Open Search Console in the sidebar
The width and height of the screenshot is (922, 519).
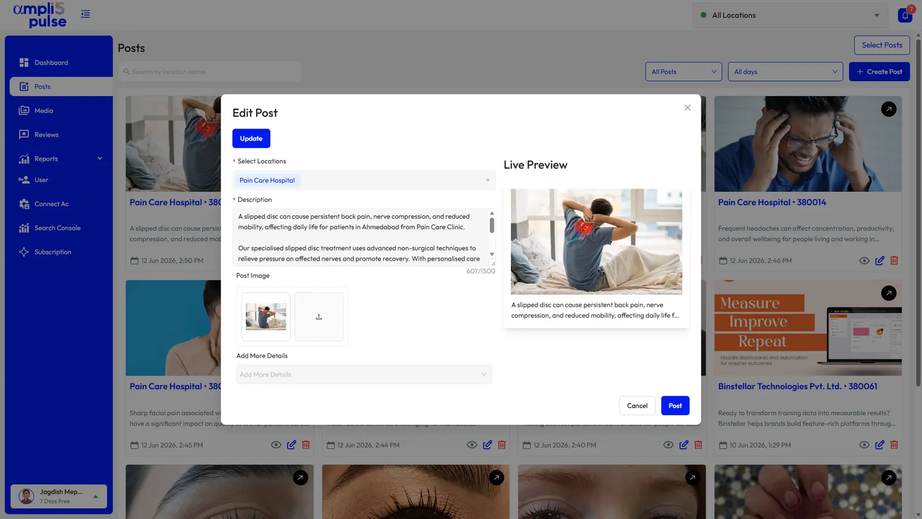61,228
